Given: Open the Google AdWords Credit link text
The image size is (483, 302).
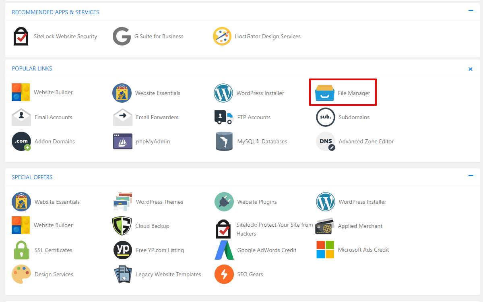Looking at the screenshot, I should coord(267,250).
